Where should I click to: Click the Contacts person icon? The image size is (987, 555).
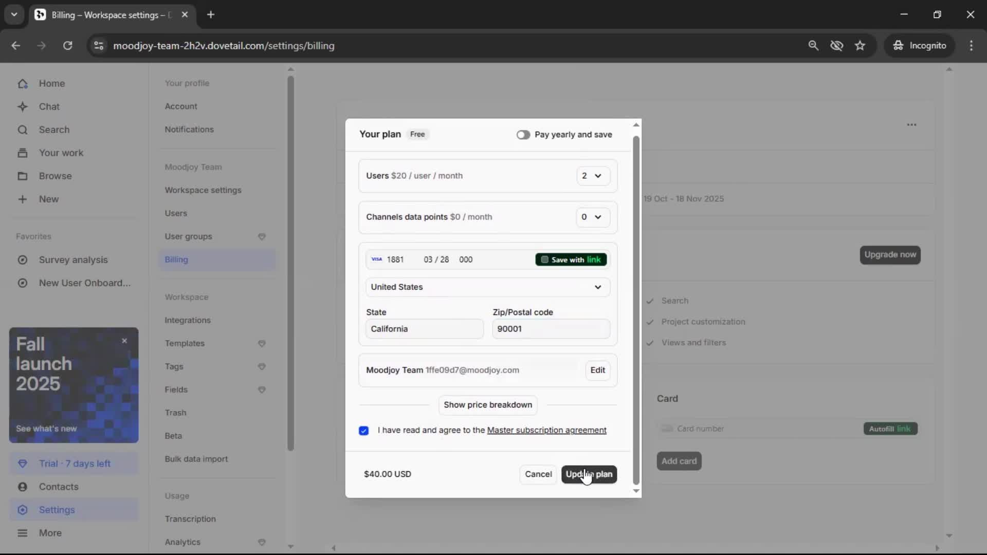click(23, 487)
